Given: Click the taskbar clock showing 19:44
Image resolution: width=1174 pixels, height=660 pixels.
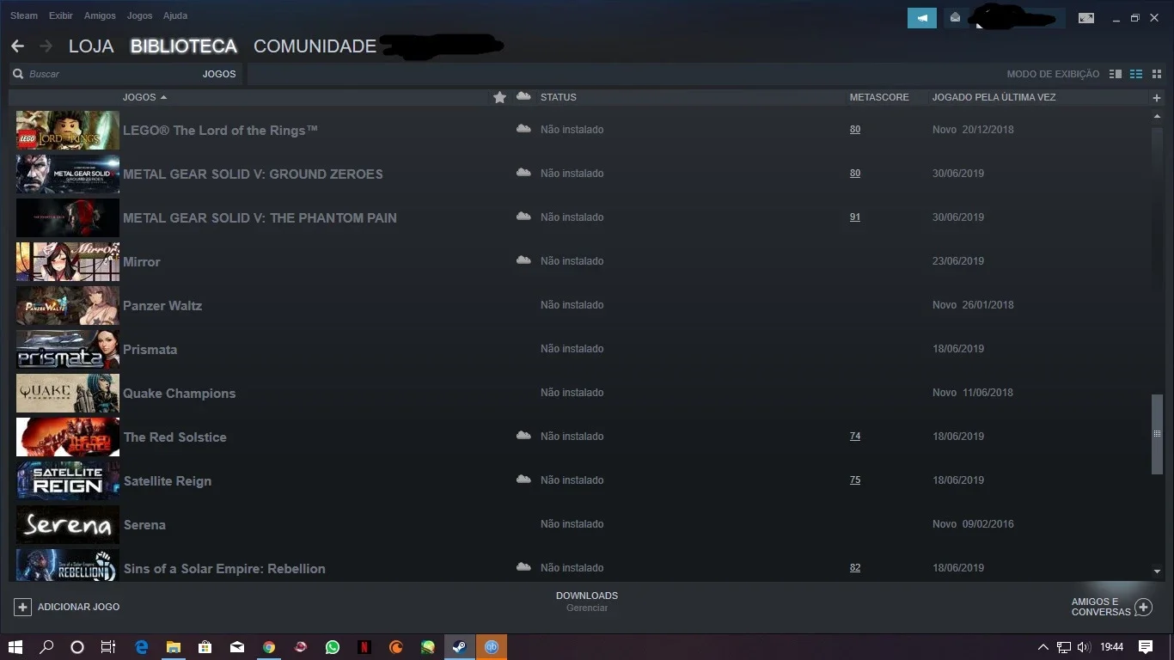Looking at the screenshot, I should click(1112, 647).
